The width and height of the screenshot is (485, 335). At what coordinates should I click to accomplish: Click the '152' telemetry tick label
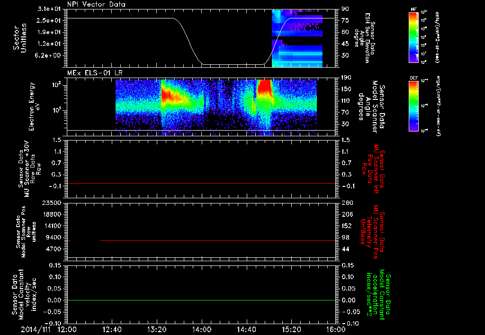347,226
